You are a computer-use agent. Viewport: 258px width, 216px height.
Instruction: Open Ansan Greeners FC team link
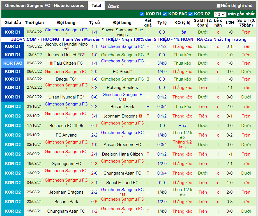click(122, 145)
